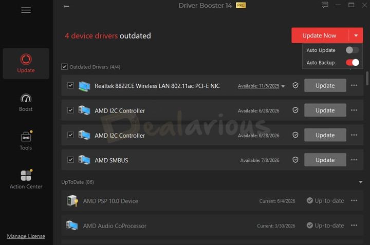
Task: Update the Realtek 8822CE Wireless LAN driver
Action: pos(325,85)
